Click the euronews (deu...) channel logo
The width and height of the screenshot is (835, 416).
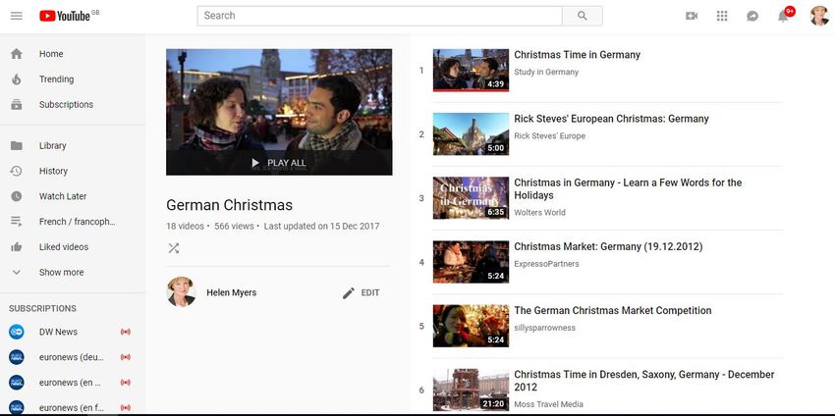pyautogui.click(x=17, y=357)
